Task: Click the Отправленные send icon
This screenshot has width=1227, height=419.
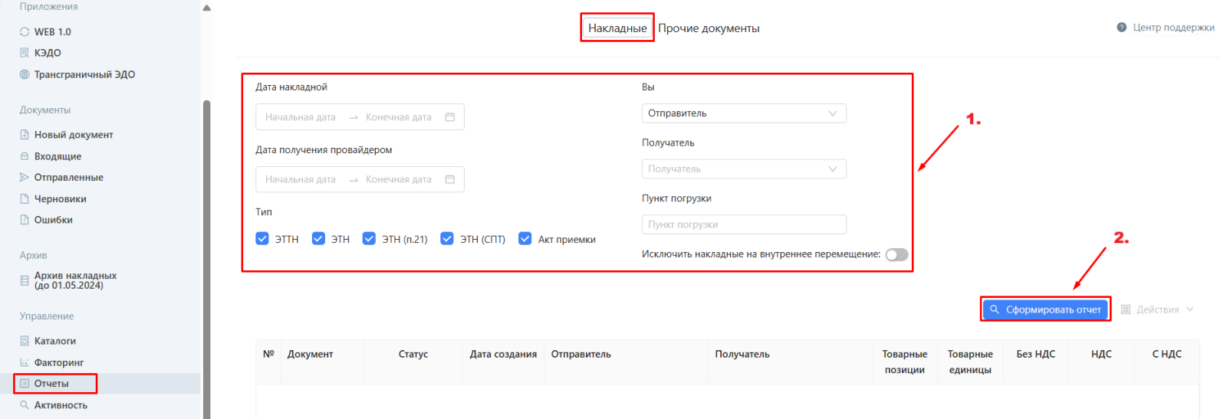Action: coord(25,177)
